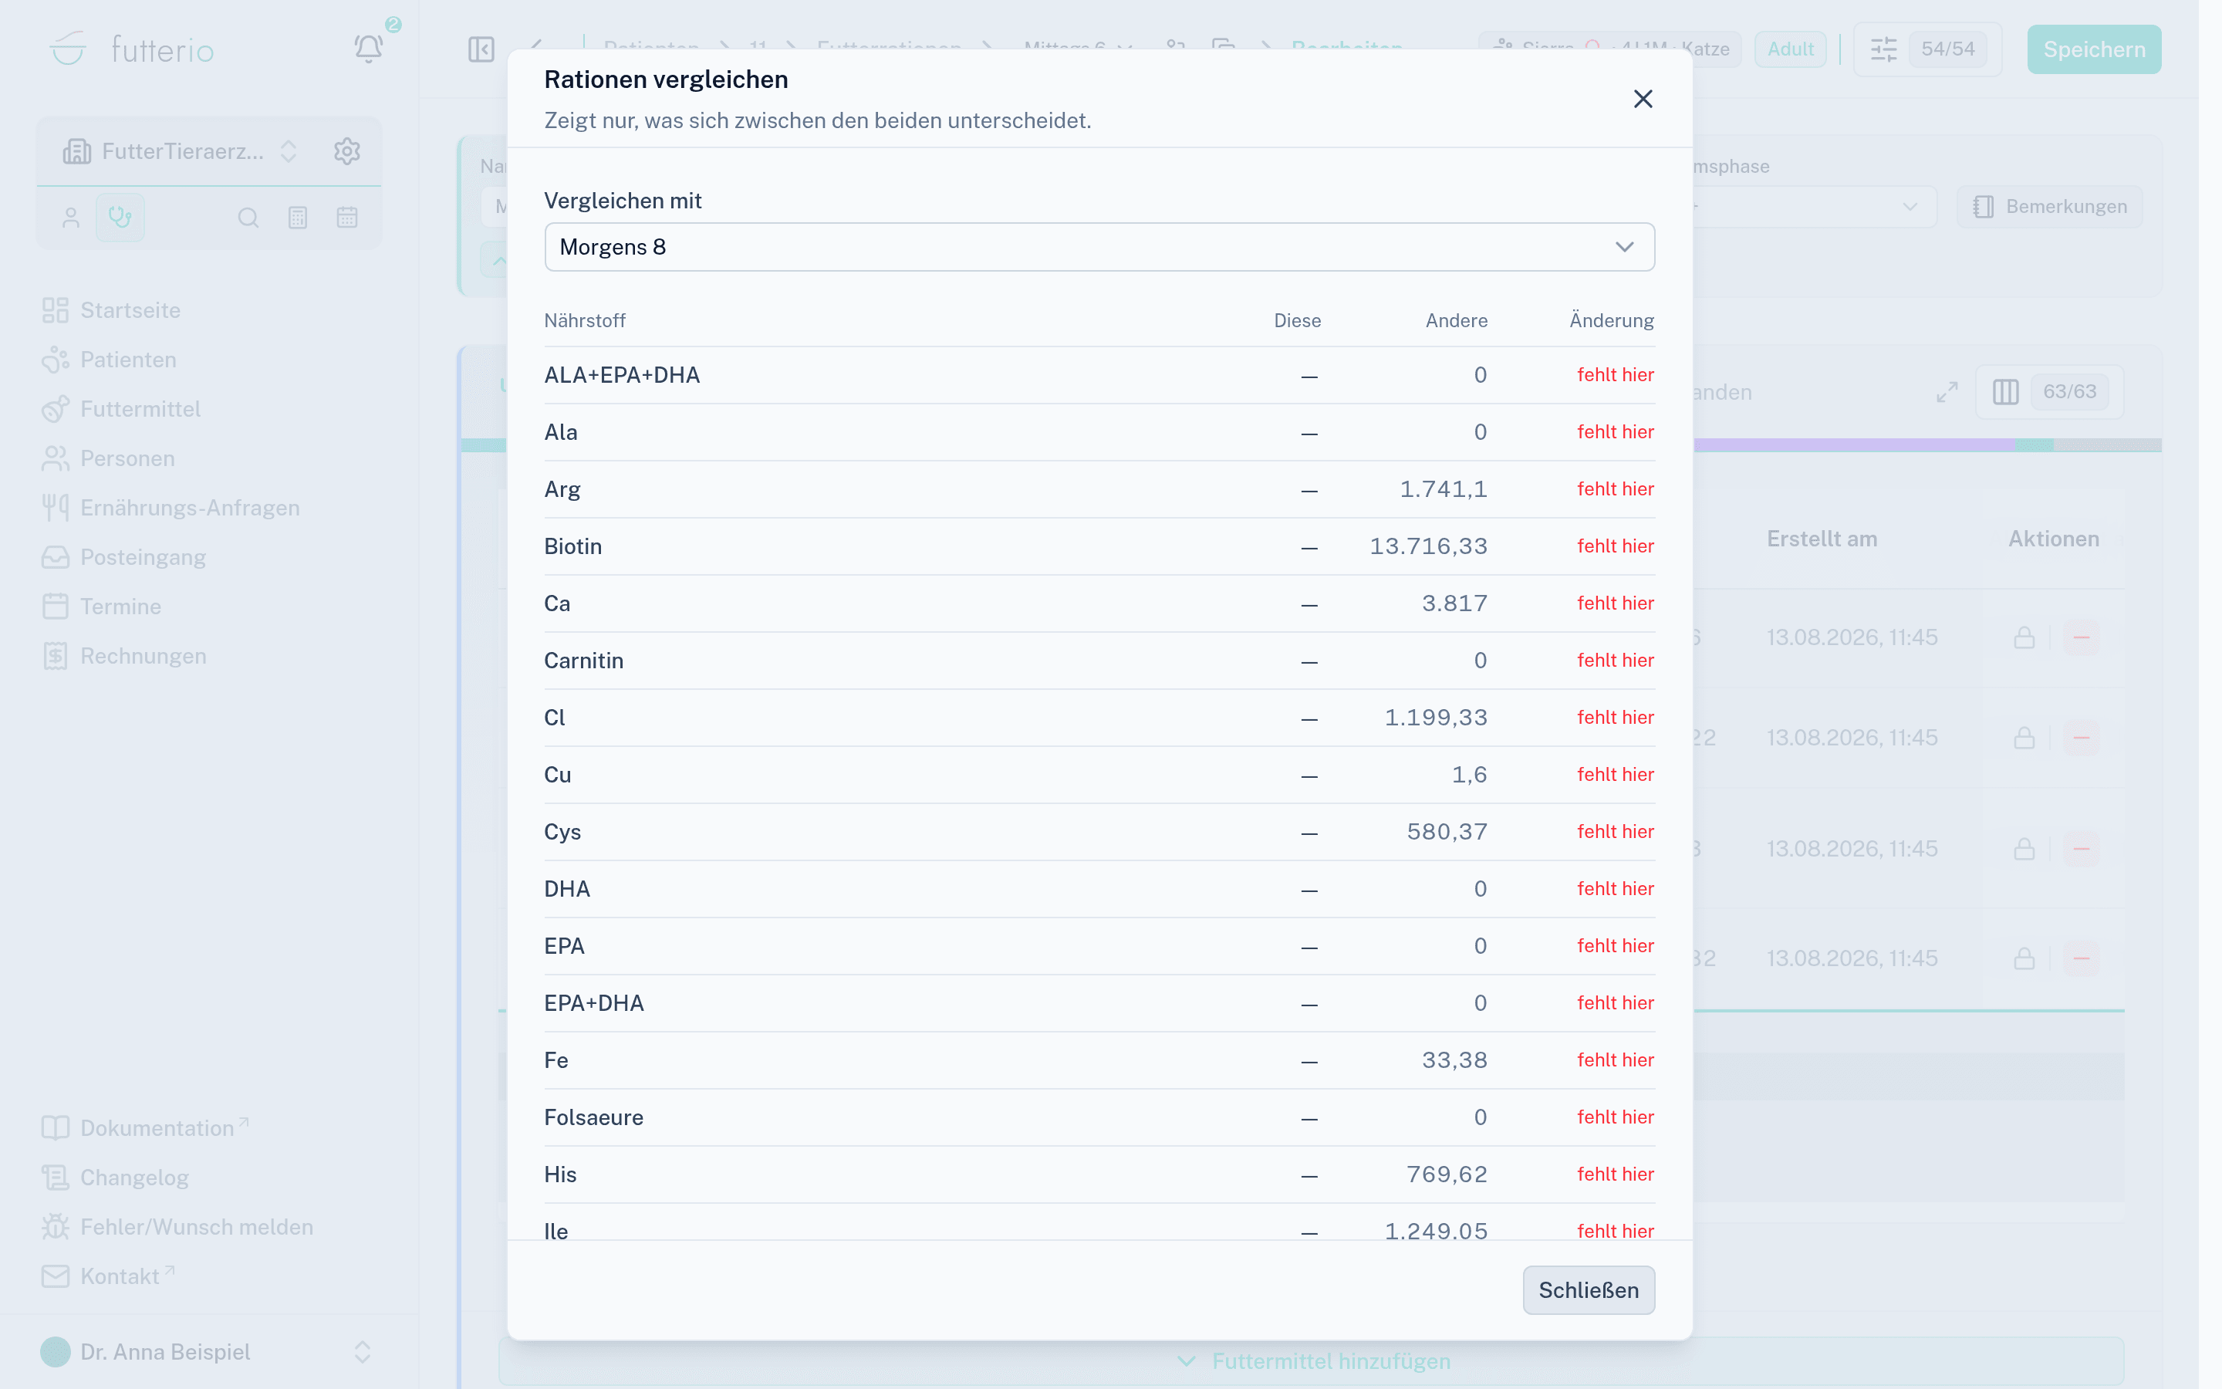
Task: Open column chooser icon 63/63
Action: [x=2049, y=392]
